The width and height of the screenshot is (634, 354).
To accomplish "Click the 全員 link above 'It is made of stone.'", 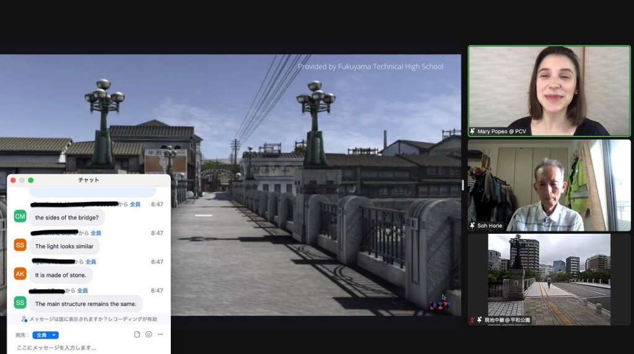I will point(91,262).
